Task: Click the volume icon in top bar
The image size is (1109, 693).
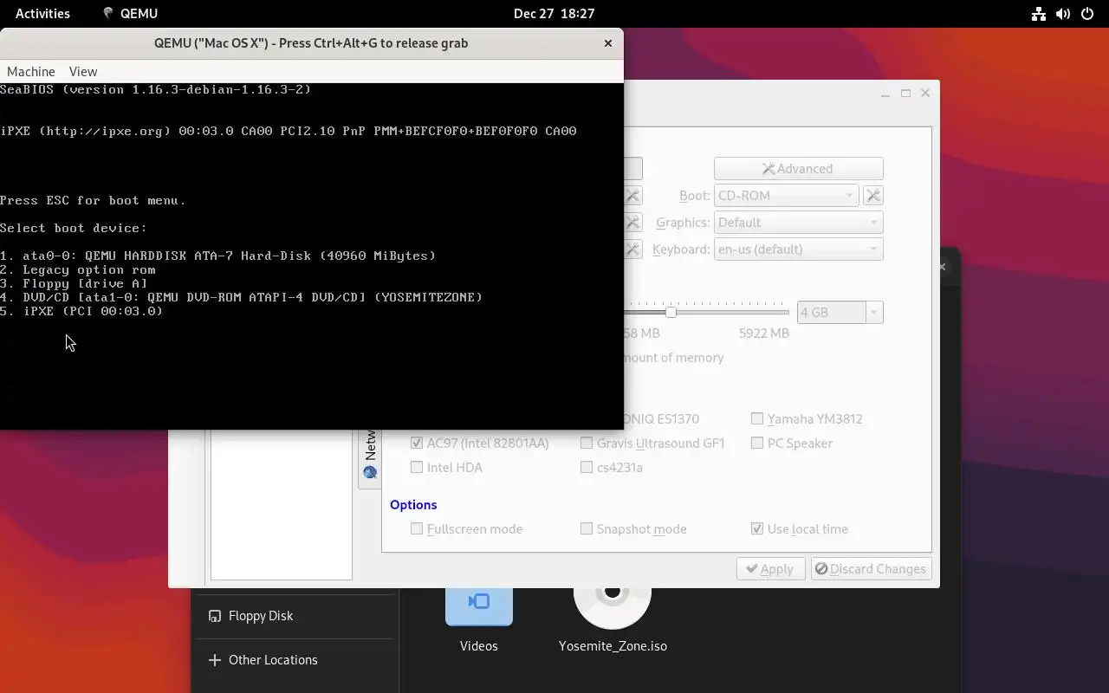Action: pos(1063,13)
